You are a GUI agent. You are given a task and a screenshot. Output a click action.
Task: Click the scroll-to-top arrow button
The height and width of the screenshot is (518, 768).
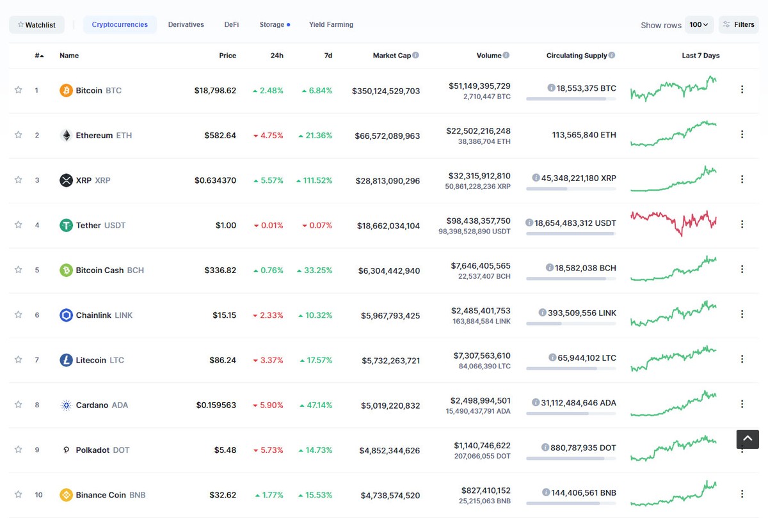point(747,439)
